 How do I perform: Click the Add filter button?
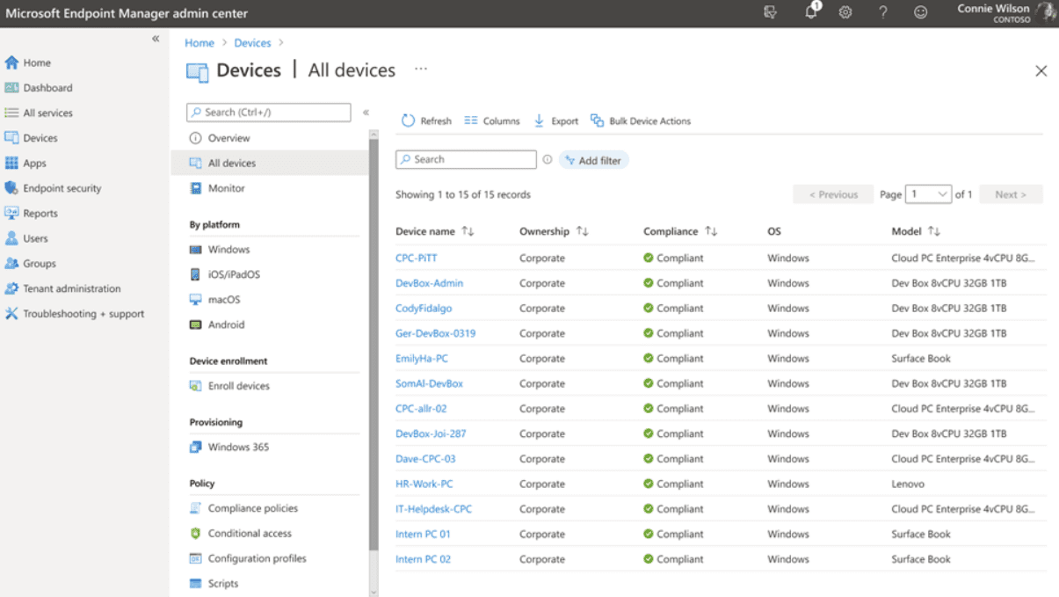click(x=593, y=160)
